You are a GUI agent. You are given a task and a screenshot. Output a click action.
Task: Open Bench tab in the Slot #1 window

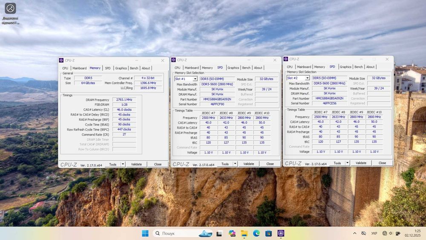246,68
